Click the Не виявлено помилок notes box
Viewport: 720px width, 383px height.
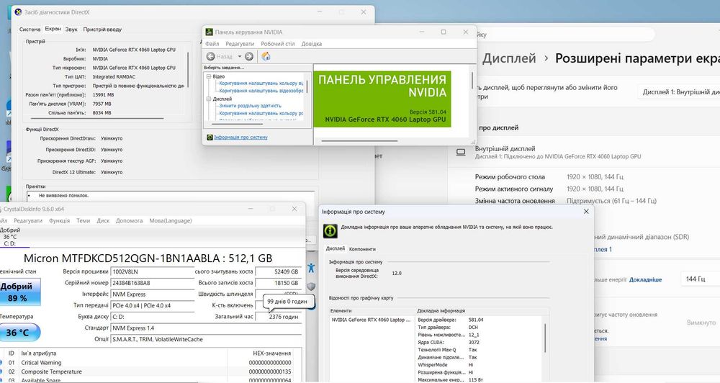(x=171, y=197)
